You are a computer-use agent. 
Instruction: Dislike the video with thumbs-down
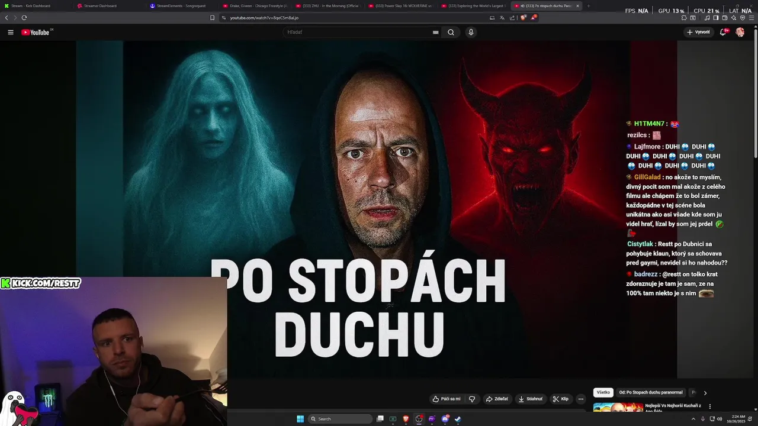coord(472,399)
